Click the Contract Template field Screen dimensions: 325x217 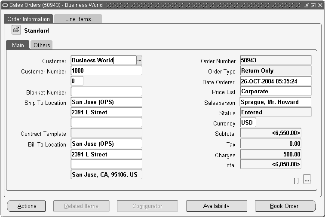(107, 133)
